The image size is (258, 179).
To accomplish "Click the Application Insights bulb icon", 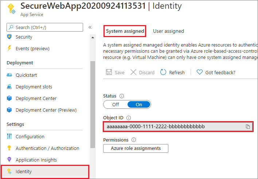I will click(x=9, y=159).
